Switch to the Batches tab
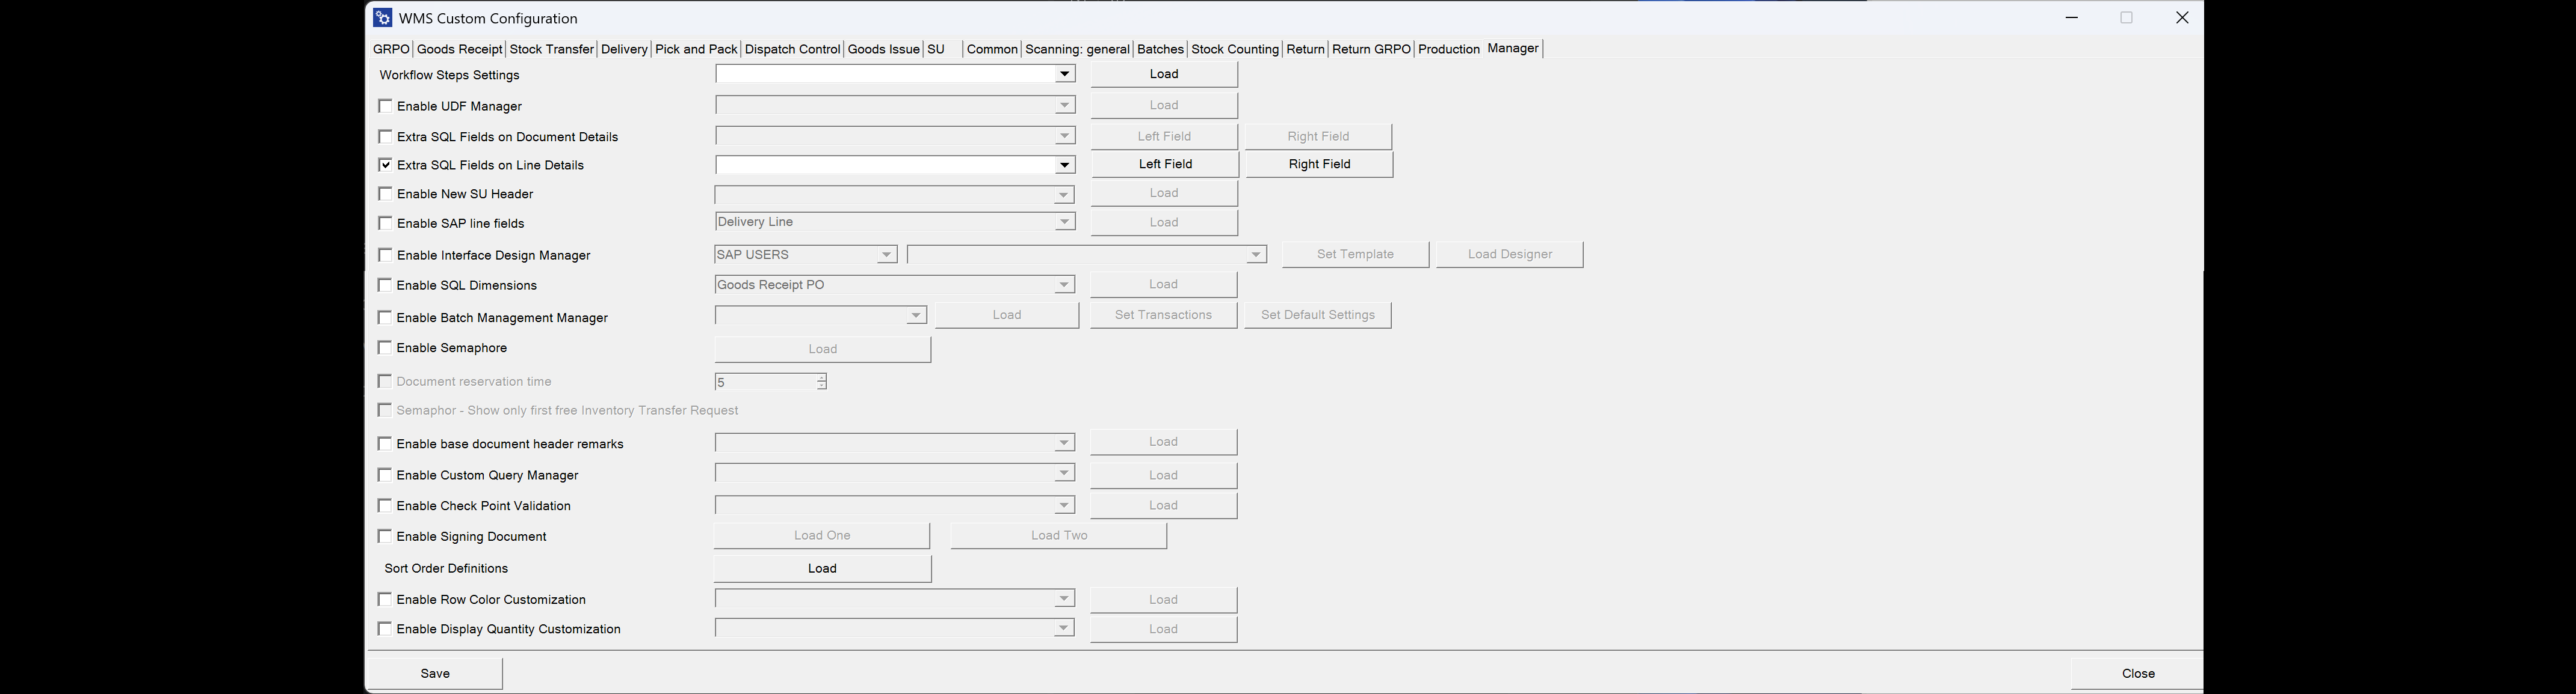This screenshot has width=2576, height=694. pos(1160,49)
